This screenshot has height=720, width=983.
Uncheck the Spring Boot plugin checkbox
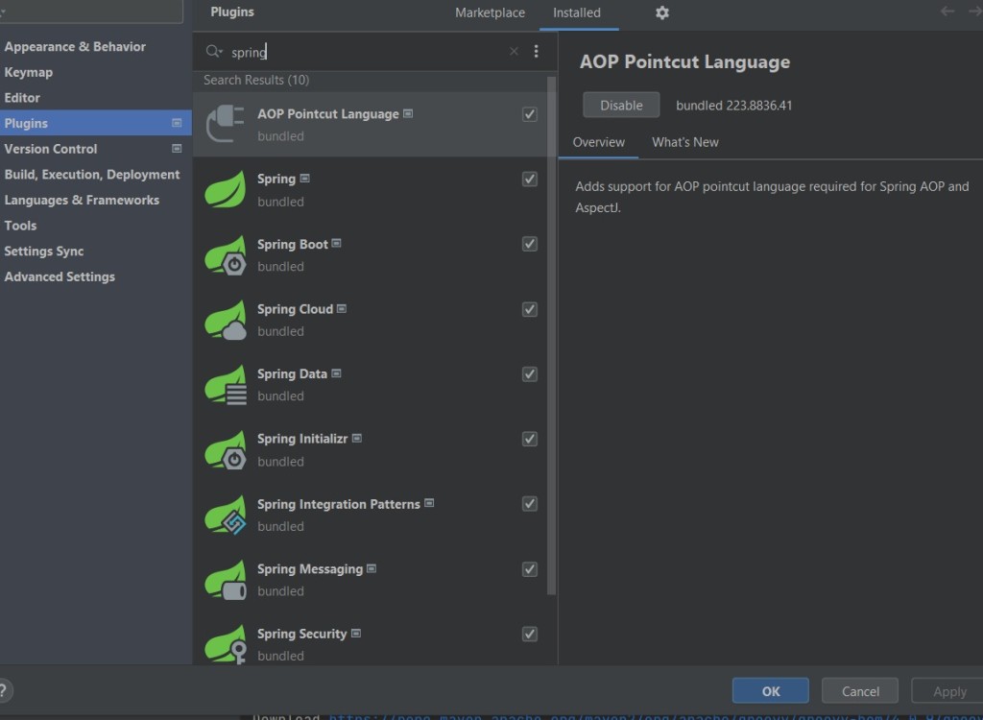coord(529,244)
